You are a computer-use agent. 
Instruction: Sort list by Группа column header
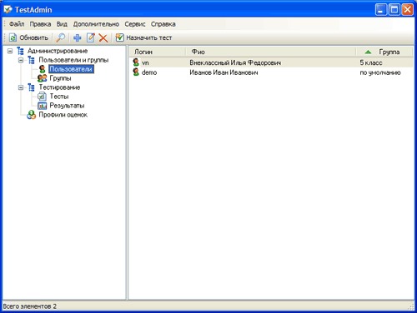(x=384, y=52)
